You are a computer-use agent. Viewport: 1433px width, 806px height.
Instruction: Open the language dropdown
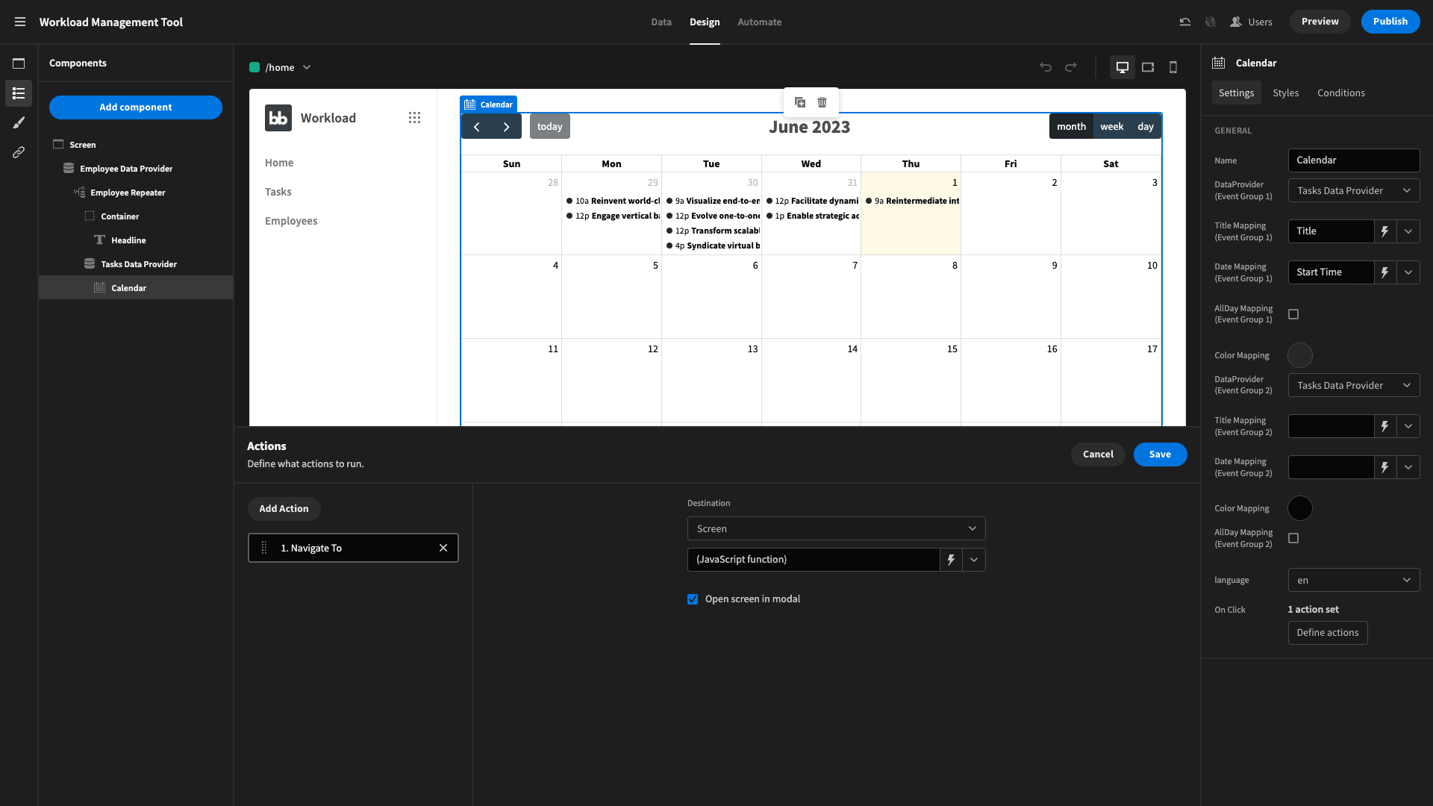1354,580
